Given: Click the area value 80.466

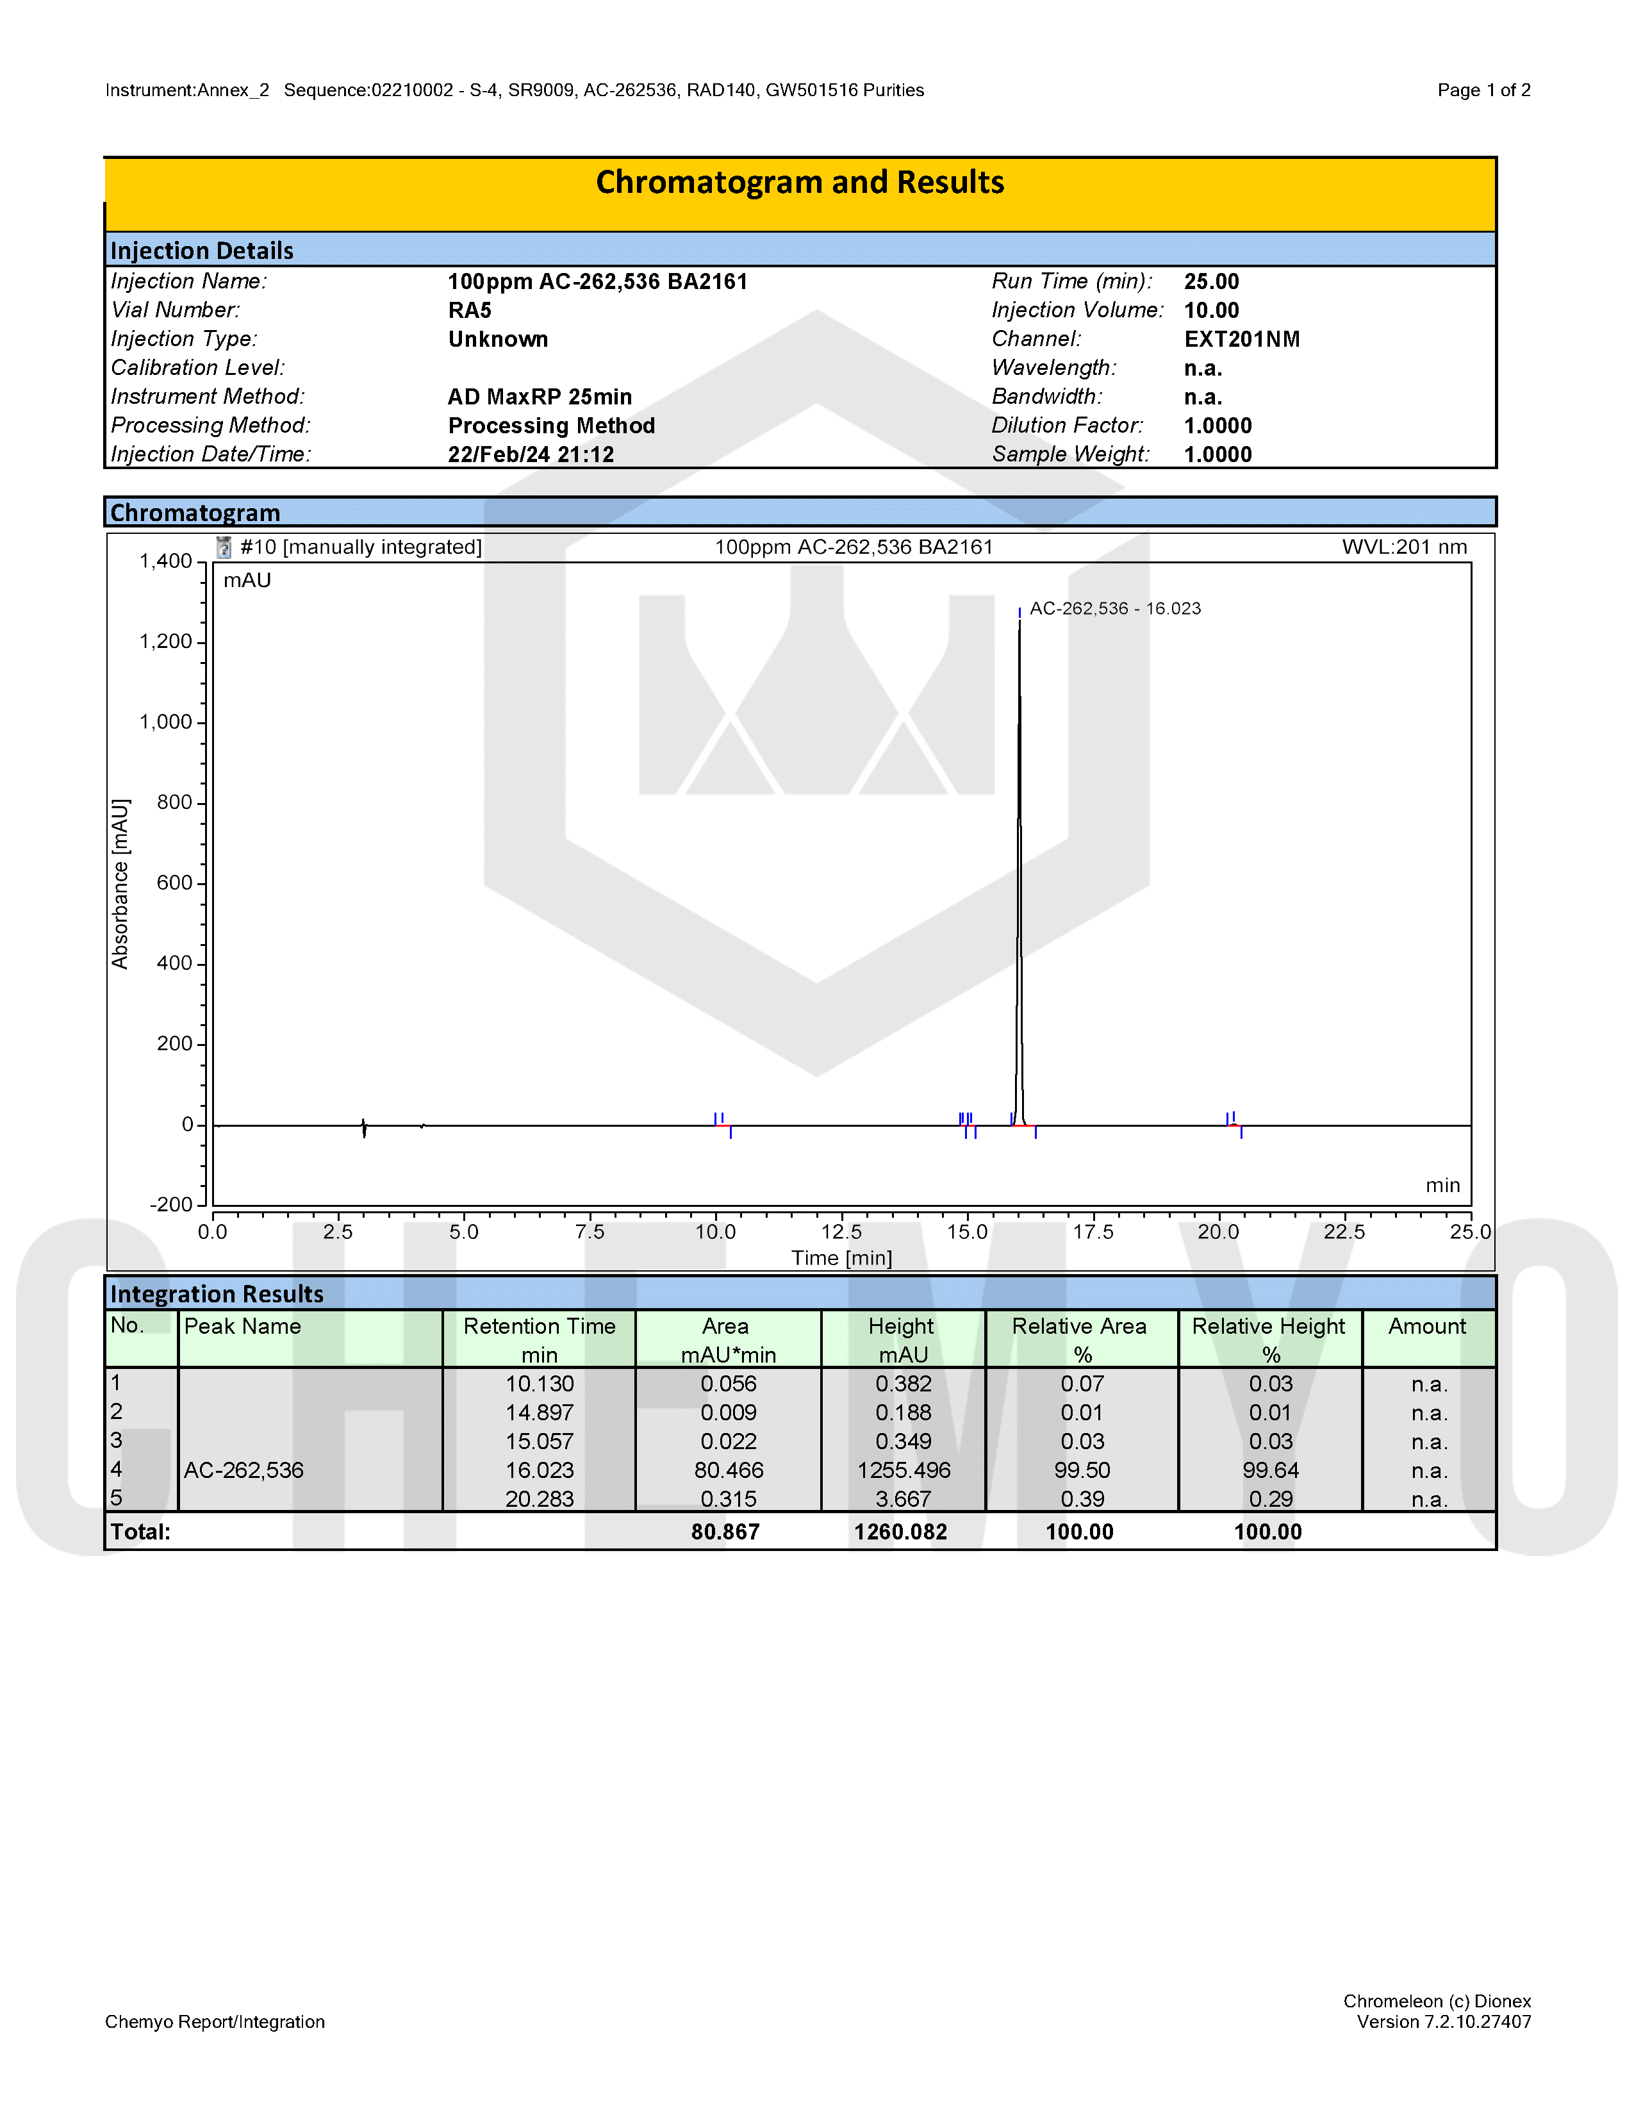Looking at the screenshot, I should [x=729, y=1470].
